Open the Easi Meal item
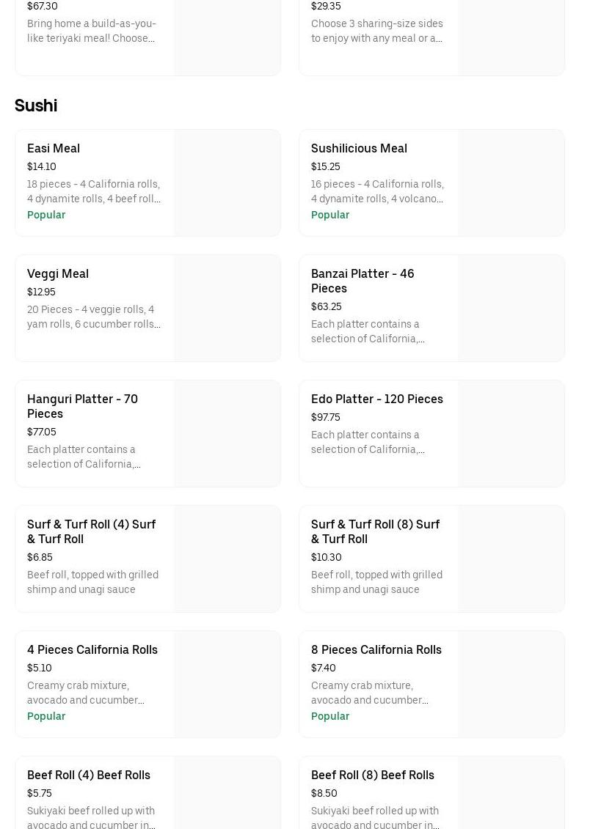Screen dimensions: 590x829 click(54, 148)
